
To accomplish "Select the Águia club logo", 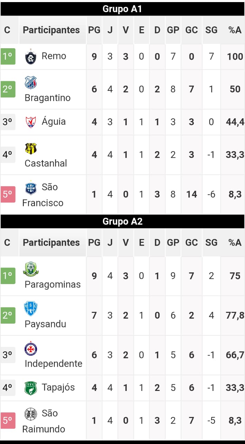I will coord(31,122).
